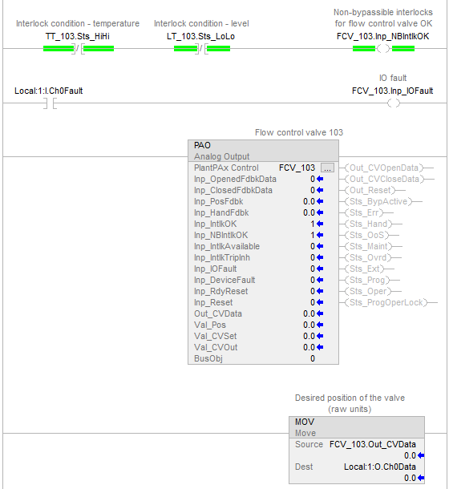Select comment 'Desired position of the valve'
Viewport: 449px width, 489px height.
[x=350, y=398]
